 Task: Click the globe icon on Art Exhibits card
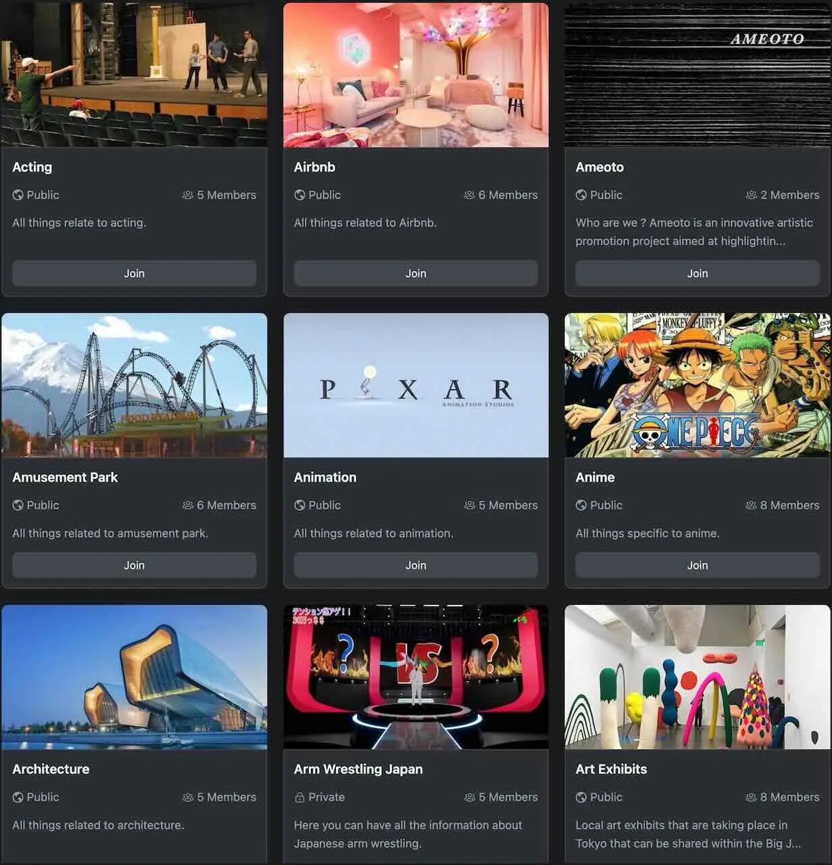point(581,797)
